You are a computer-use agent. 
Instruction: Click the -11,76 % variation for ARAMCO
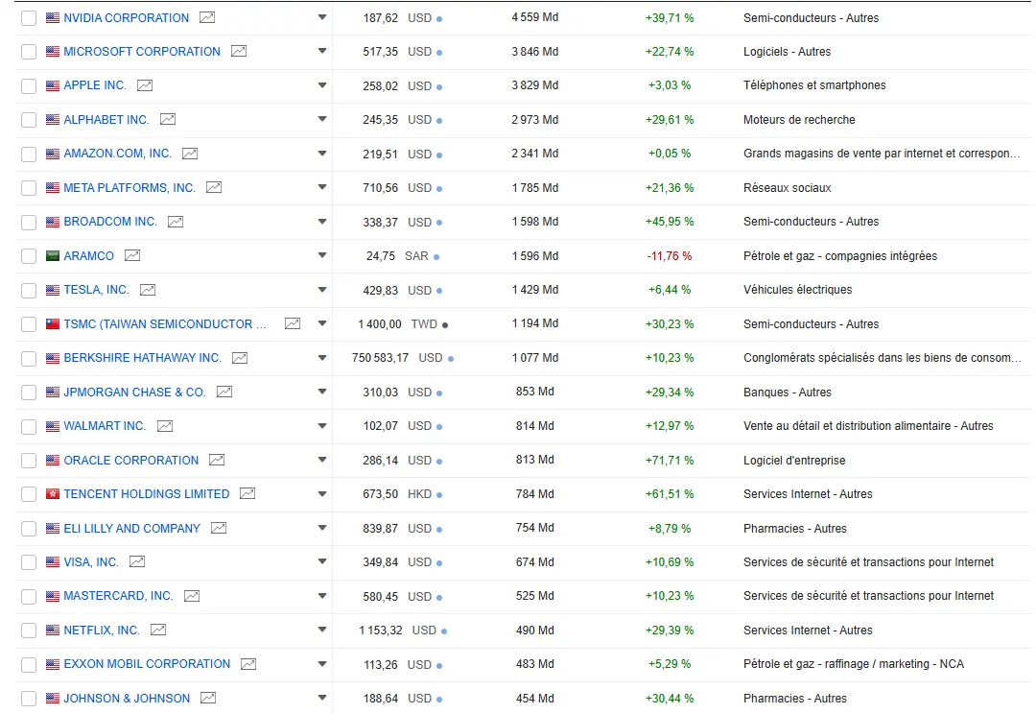tap(670, 256)
